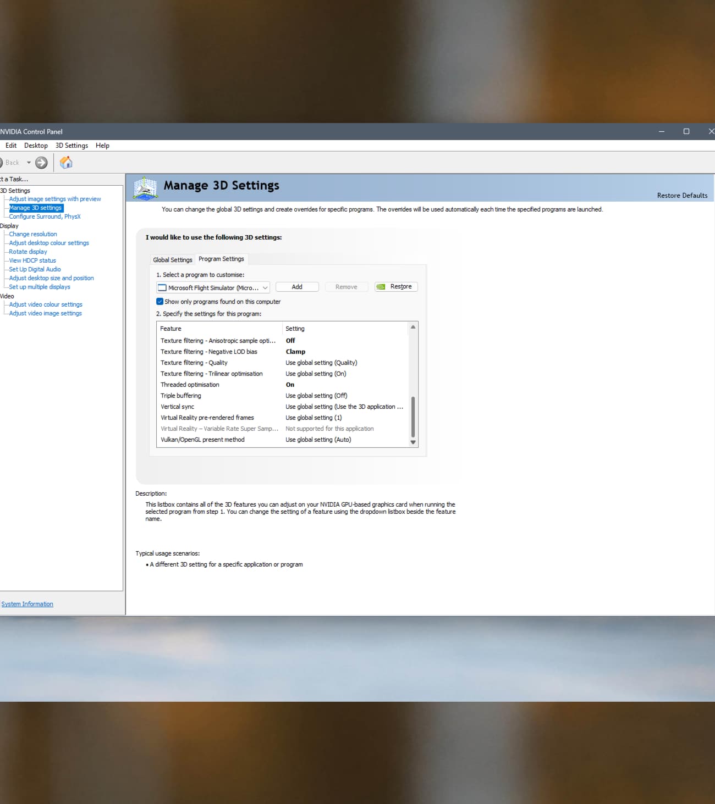Open the Desktop menu

36,146
